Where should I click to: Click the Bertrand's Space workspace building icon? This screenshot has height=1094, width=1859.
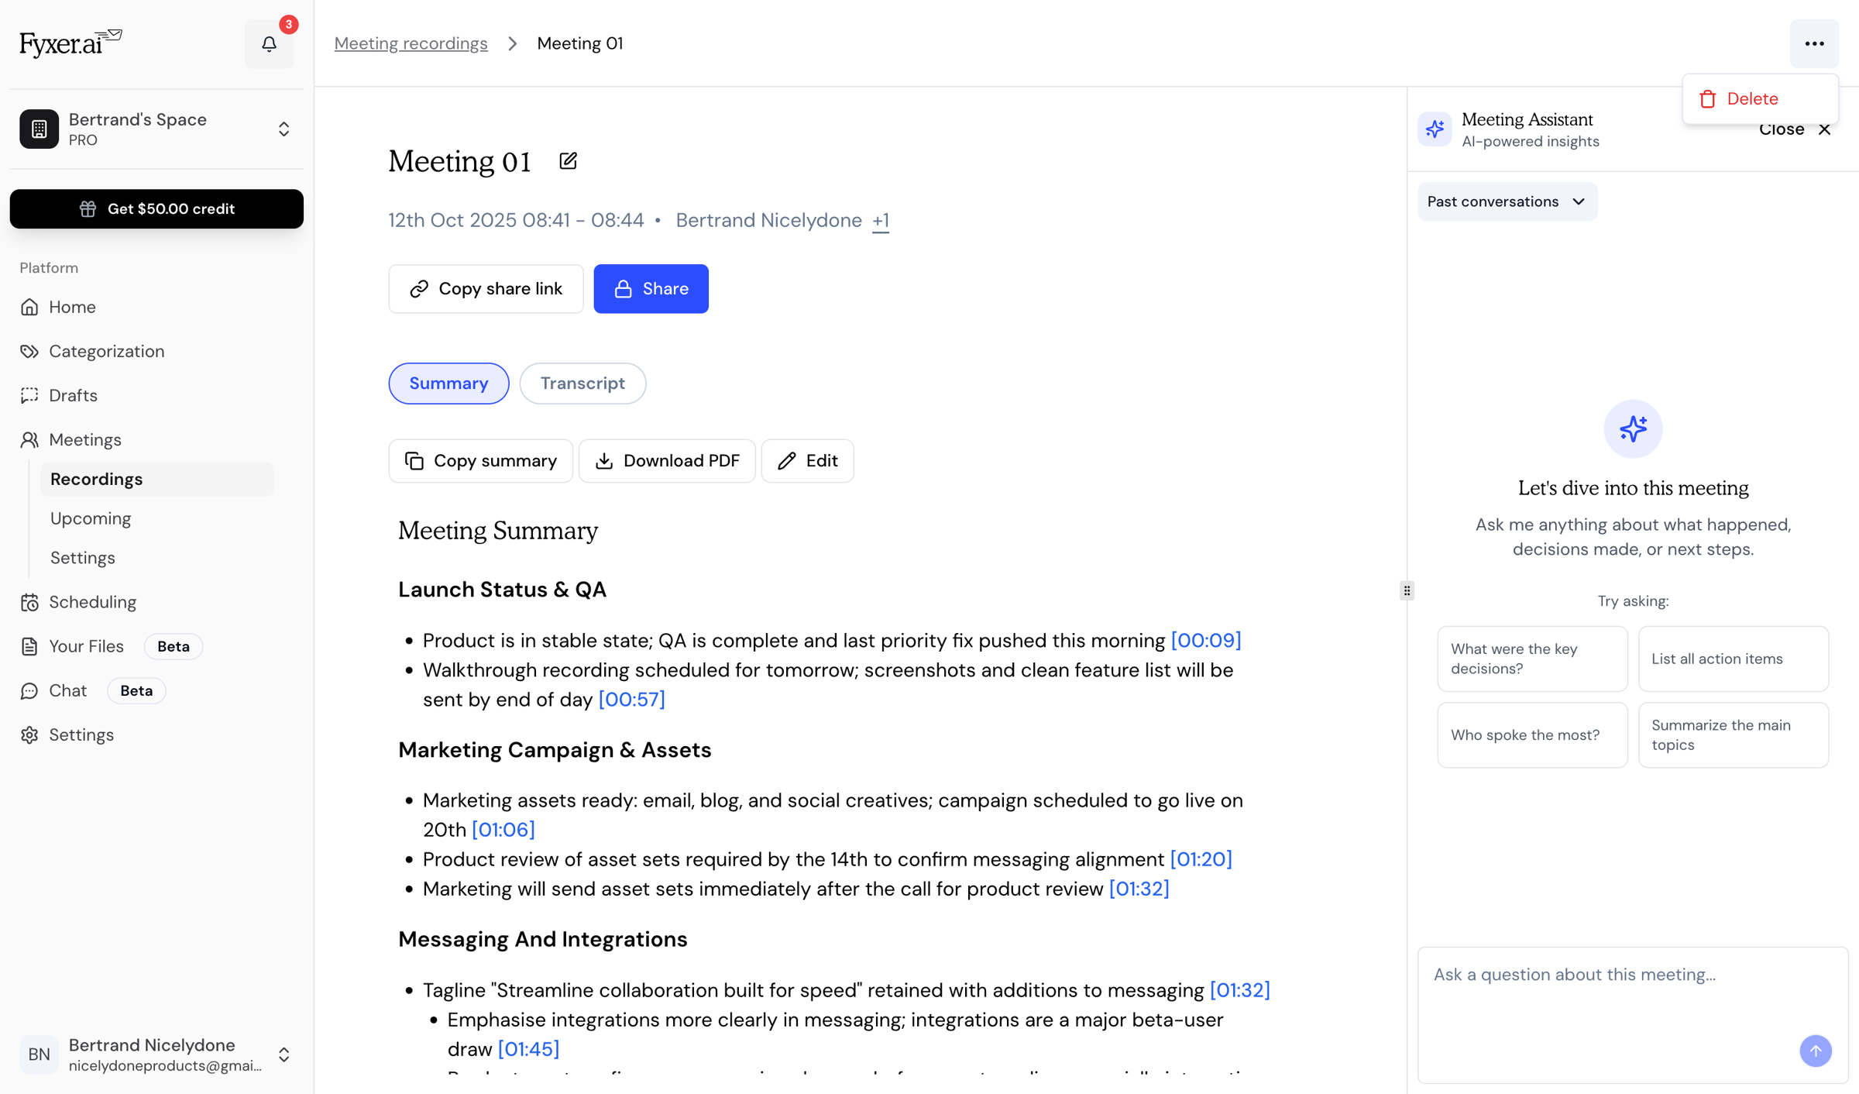(x=39, y=129)
